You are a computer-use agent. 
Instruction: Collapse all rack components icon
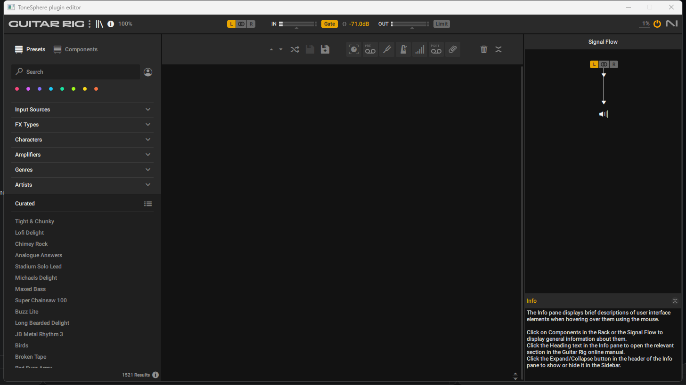[x=498, y=49]
